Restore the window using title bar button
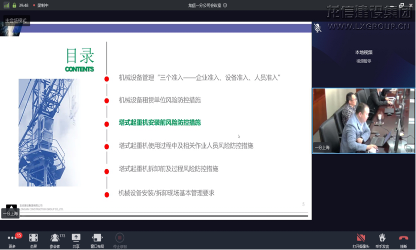The image size is (416, 250). (x=401, y=5)
